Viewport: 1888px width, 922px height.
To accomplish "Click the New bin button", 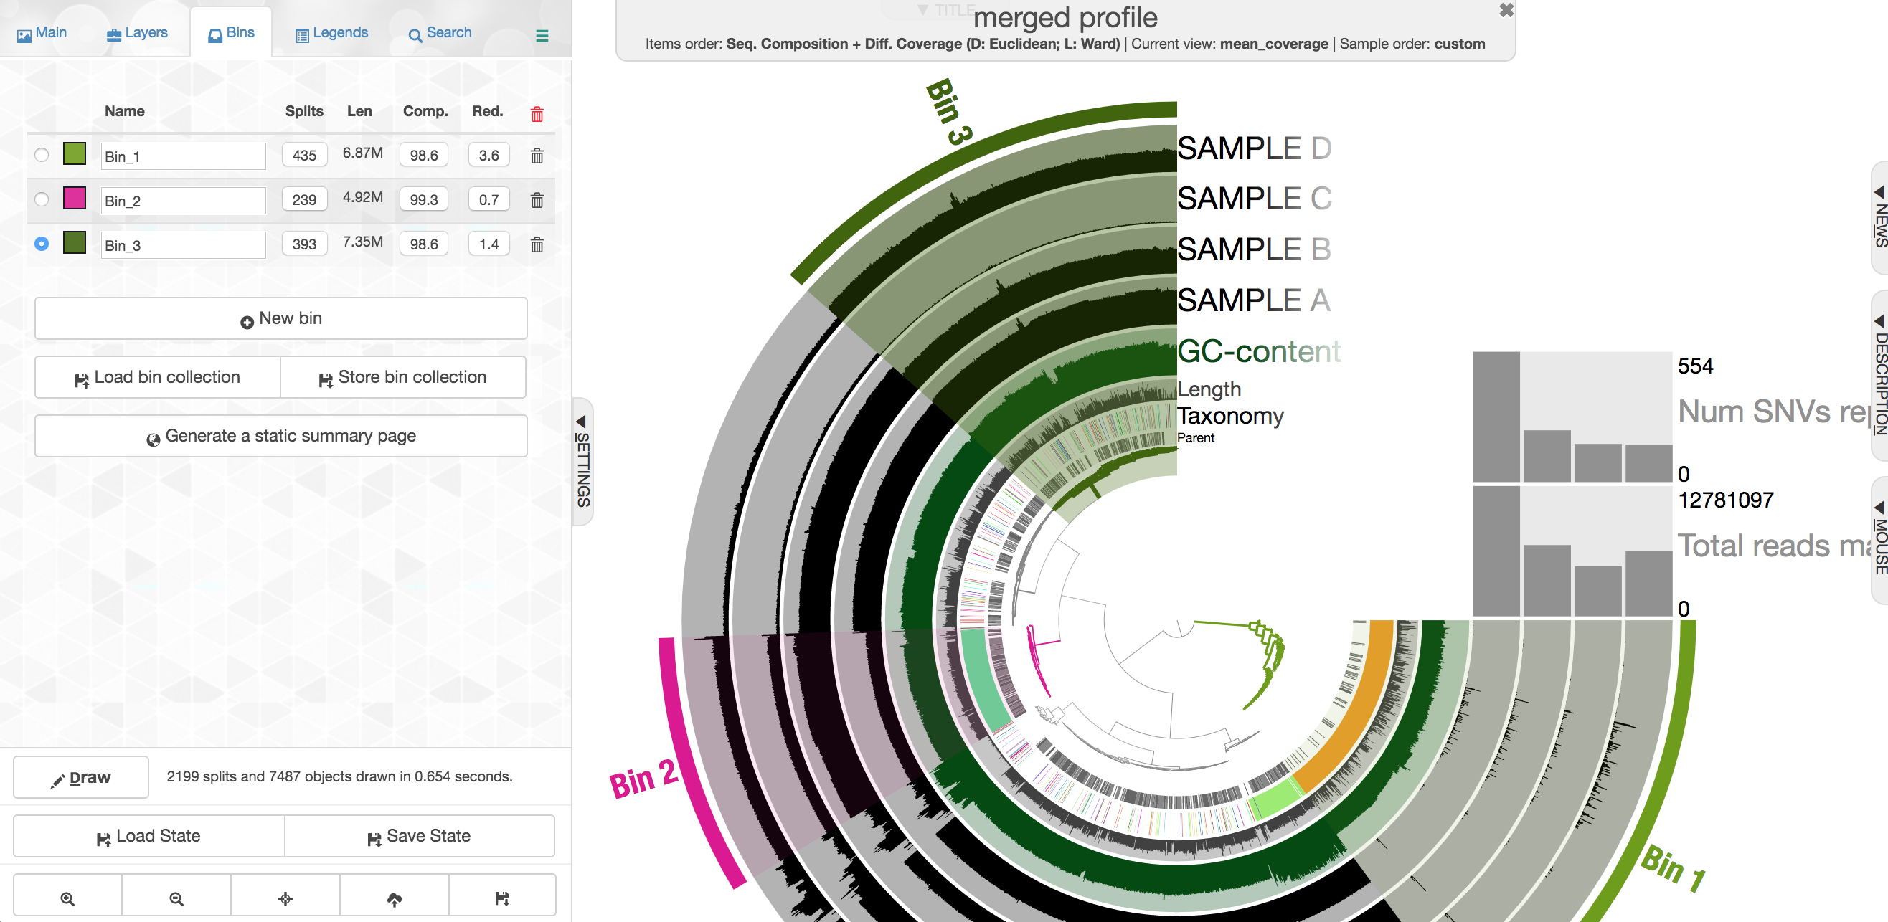I will (x=280, y=318).
